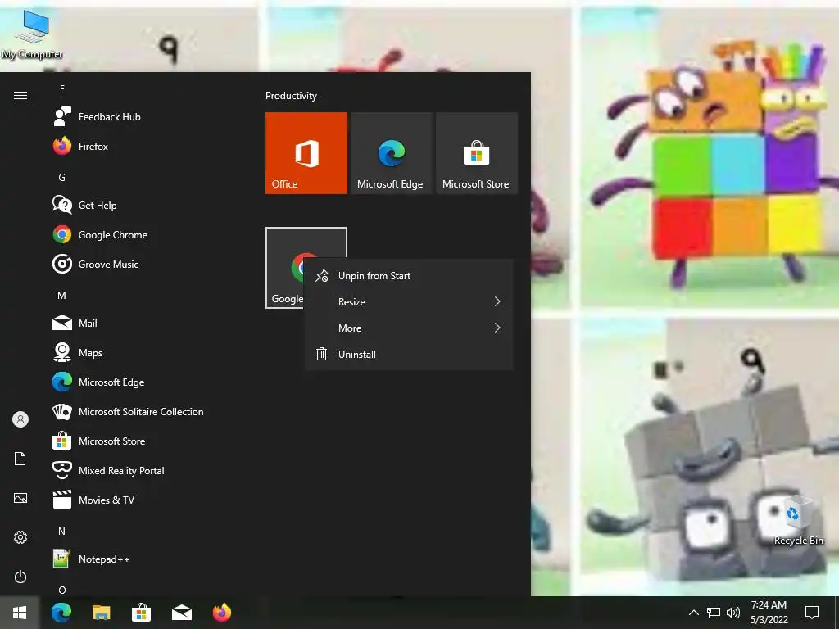Image resolution: width=839 pixels, height=629 pixels.
Task: Jump via the letter N header
Action: point(62,531)
